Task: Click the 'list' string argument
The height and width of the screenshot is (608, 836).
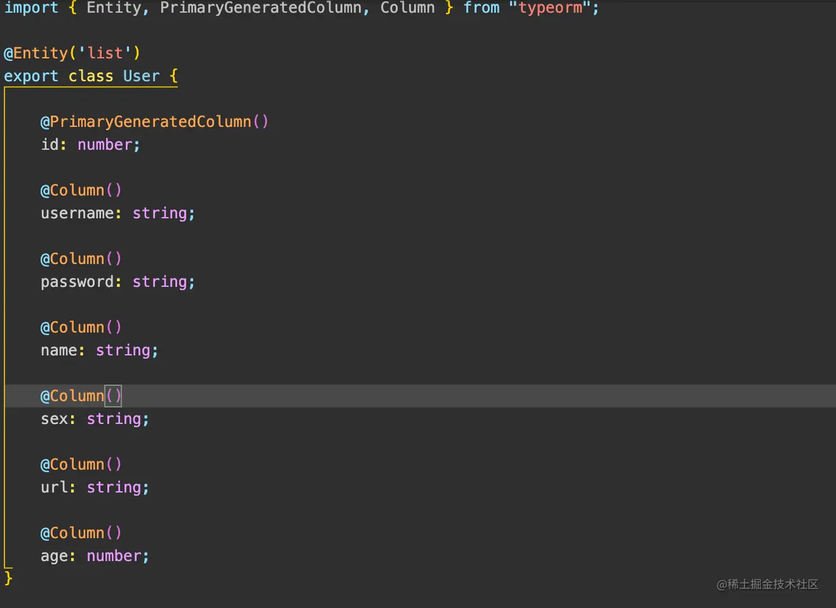Action: point(104,53)
